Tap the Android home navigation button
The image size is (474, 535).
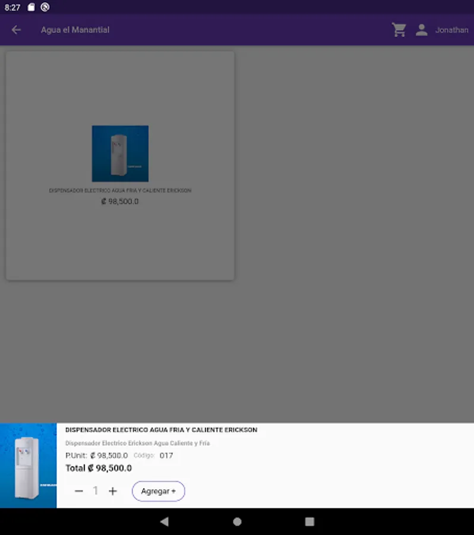tap(237, 521)
